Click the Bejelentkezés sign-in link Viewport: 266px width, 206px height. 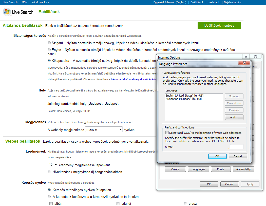coord(232,2)
